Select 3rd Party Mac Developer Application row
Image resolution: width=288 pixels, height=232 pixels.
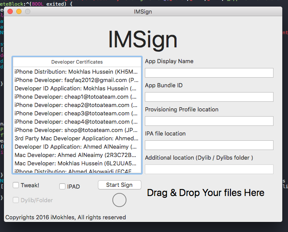point(77,139)
